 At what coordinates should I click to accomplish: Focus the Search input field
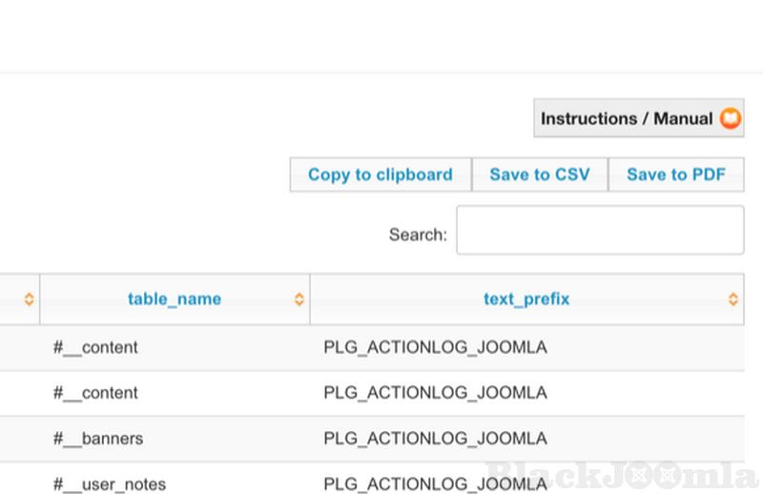coord(599,231)
